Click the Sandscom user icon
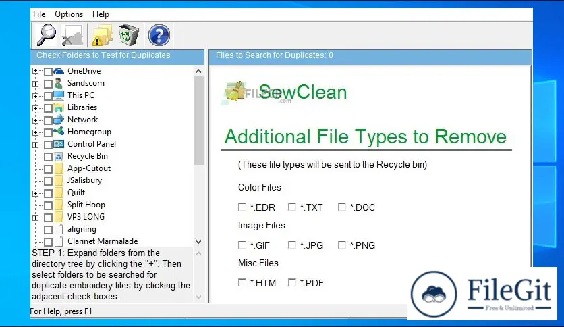Screen dimensions: 564x327 coord(59,83)
